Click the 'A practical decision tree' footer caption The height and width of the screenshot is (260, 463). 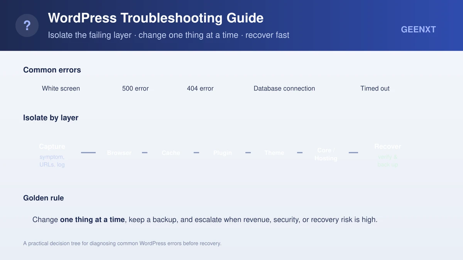click(122, 243)
